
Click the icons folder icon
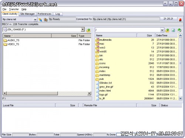(97, 63)
